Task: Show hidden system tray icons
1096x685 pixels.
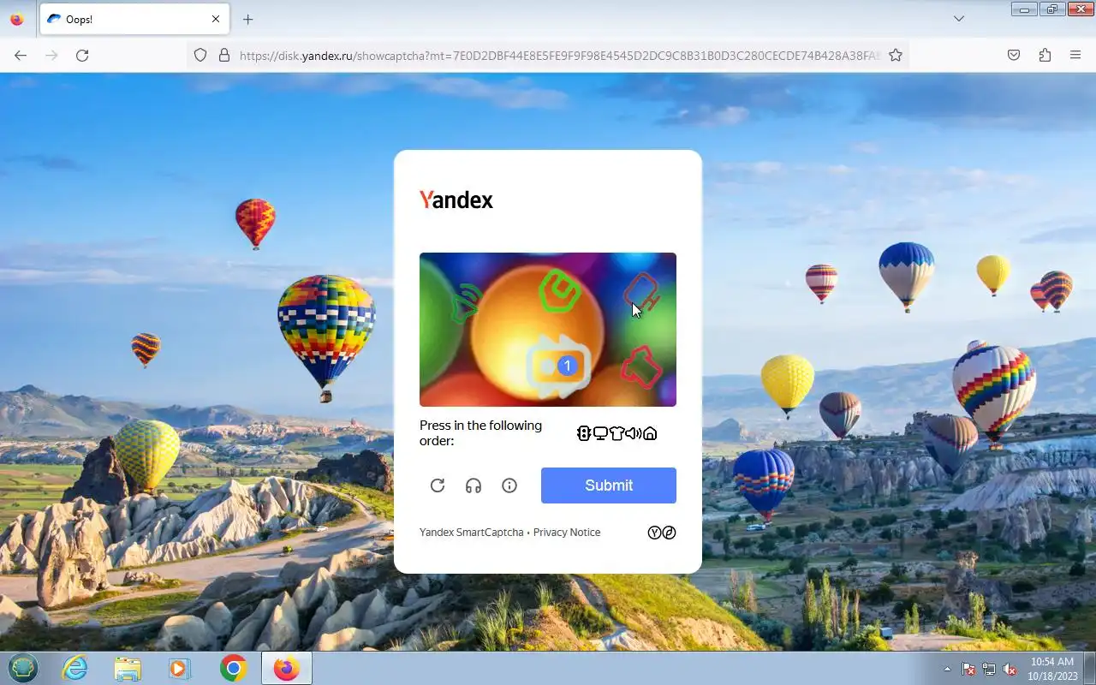Action: 947,669
